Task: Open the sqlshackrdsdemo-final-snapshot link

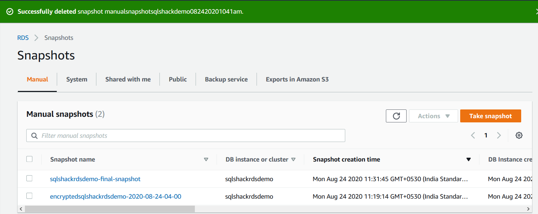Action: 95,179
